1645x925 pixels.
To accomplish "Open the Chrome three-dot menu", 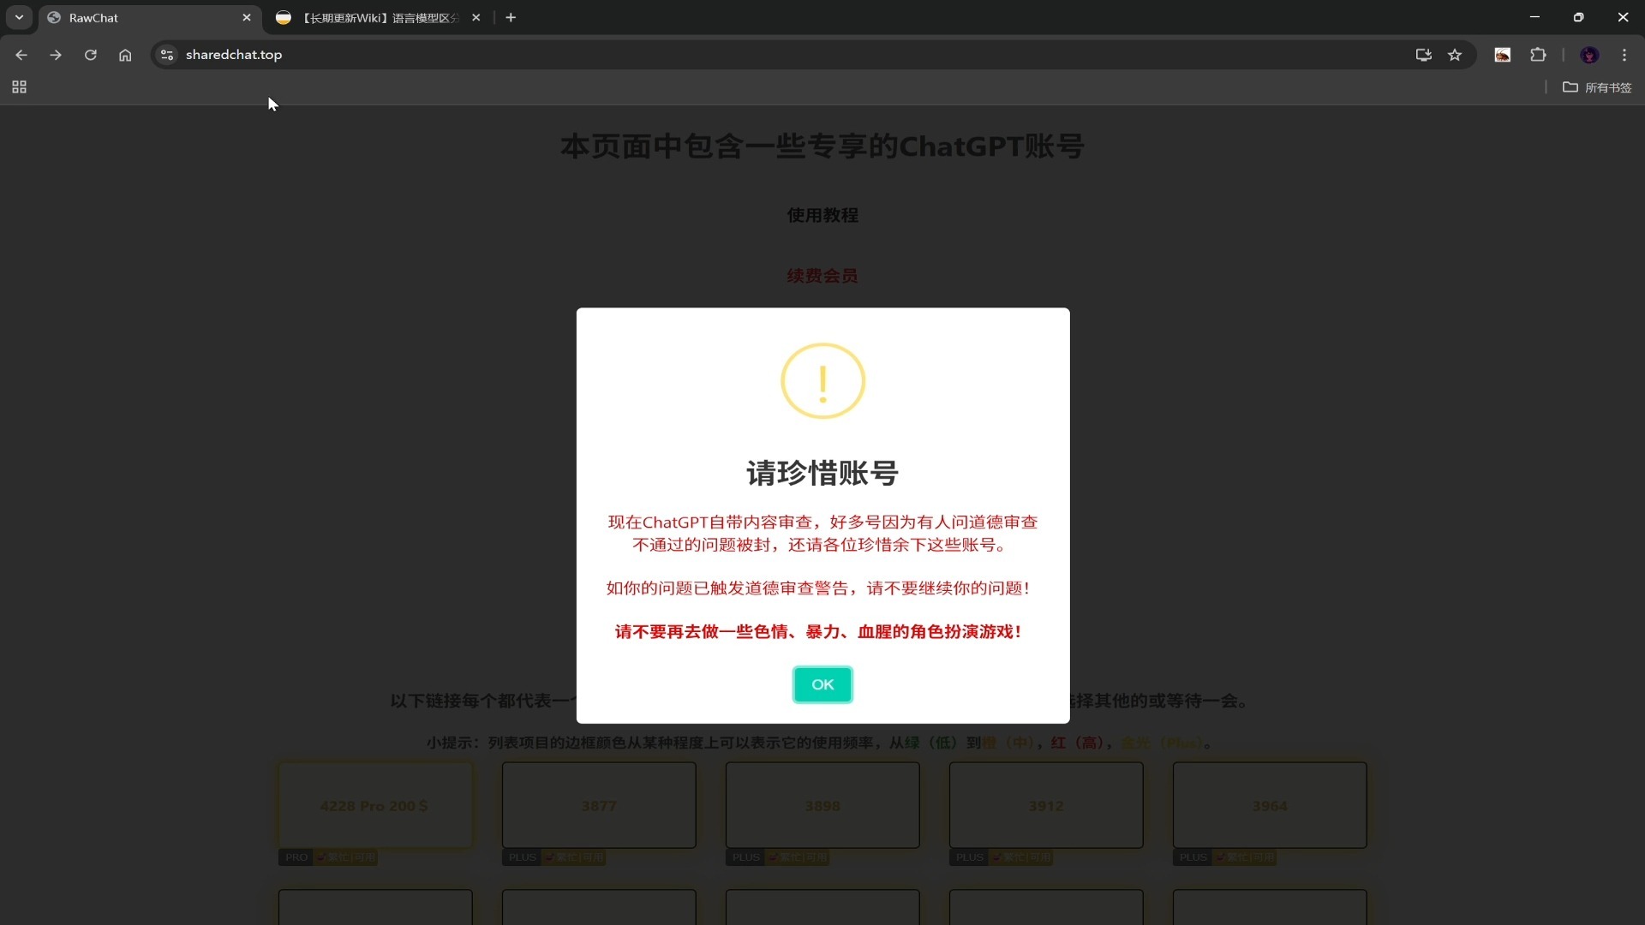I will pyautogui.click(x=1624, y=55).
